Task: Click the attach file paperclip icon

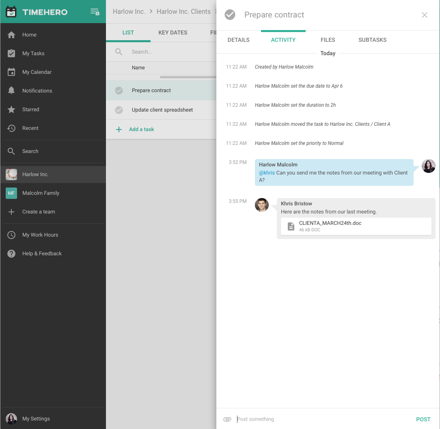Action: [227, 419]
